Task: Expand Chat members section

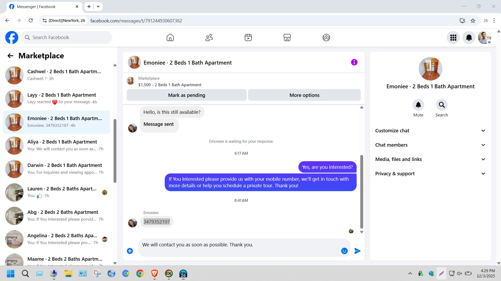Action: (x=430, y=145)
